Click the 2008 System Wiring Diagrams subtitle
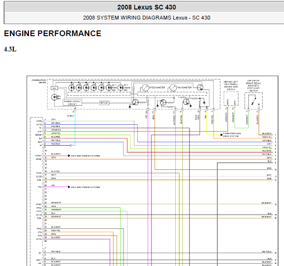The image size is (284, 266). pos(147,18)
